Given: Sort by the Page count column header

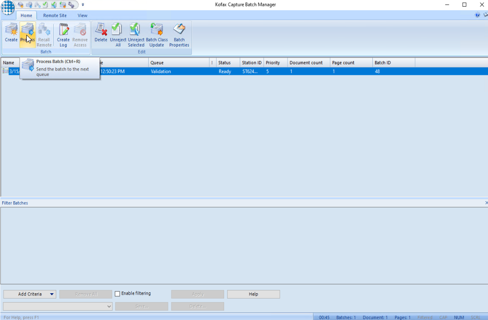Looking at the screenshot, I should (351, 62).
